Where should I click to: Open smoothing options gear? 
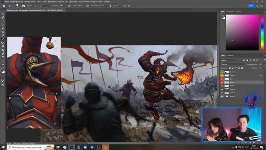pos(111,6)
